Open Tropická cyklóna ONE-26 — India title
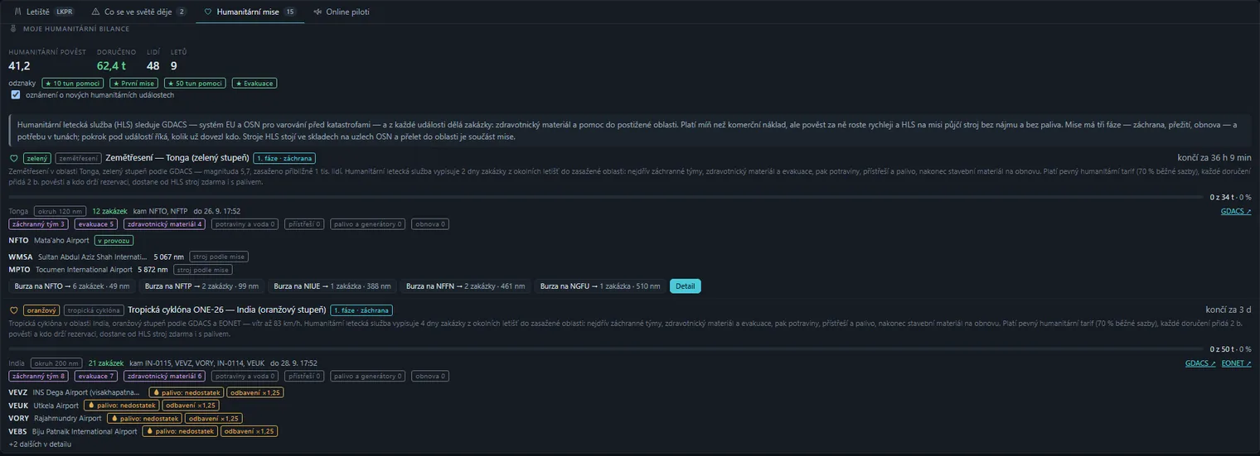 pos(227,310)
